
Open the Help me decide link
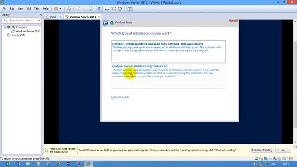tap(121, 97)
